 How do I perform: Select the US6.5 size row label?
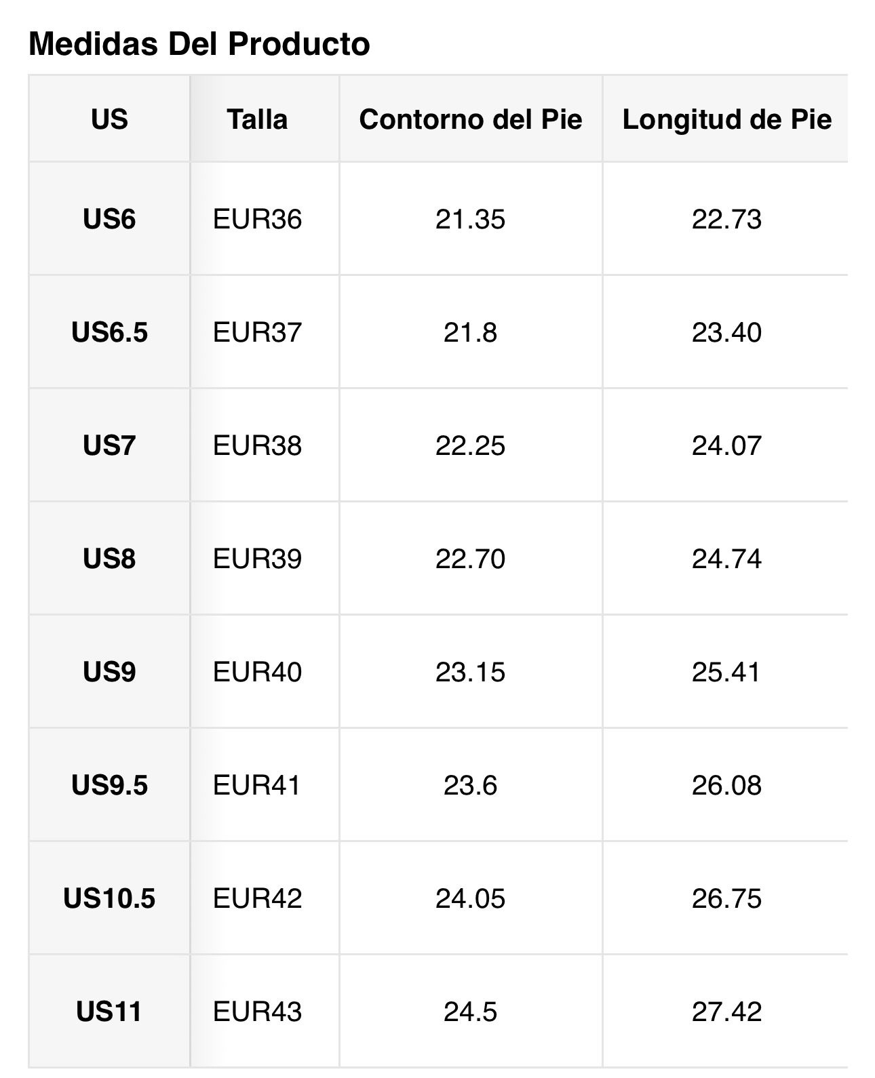tap(109, 333)
